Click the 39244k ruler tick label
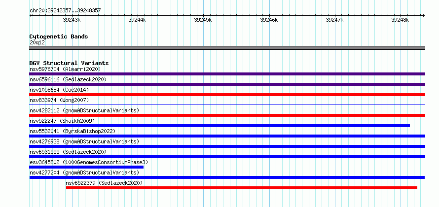This screenshot has width=439, height=207. pos(137,20)
